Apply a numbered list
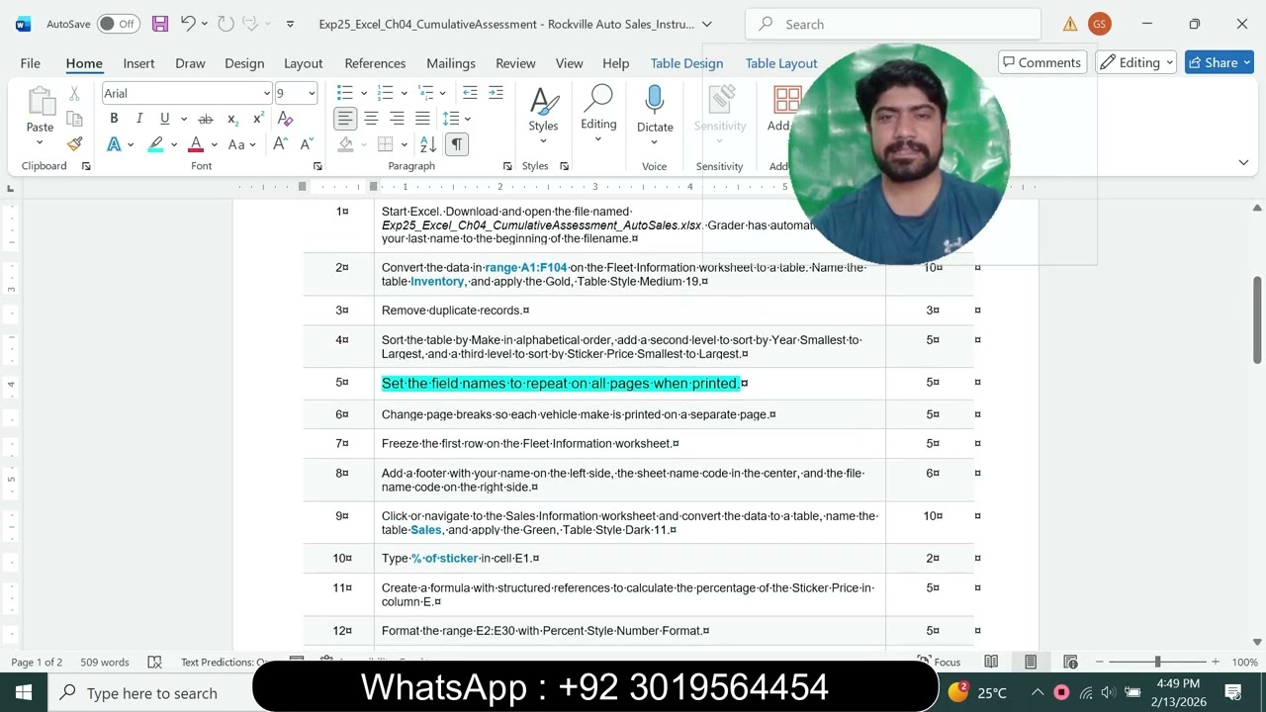Viewport: 1266px width, 712px height. tap(385, 93)
